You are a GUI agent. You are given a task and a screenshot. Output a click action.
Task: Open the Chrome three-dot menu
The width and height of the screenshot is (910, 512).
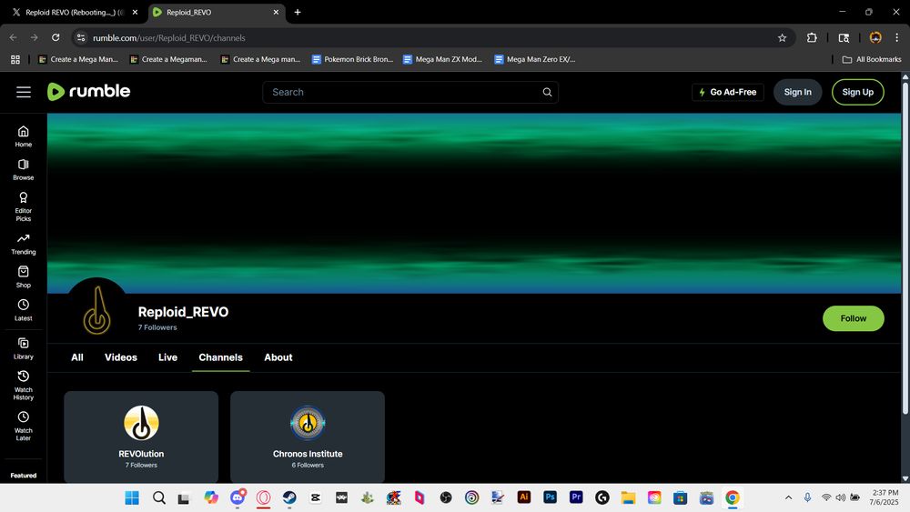(896, 37)
